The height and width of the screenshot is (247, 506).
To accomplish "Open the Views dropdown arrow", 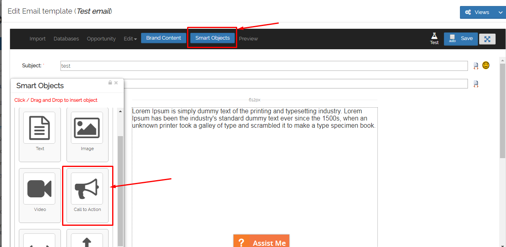I will 500,12.
